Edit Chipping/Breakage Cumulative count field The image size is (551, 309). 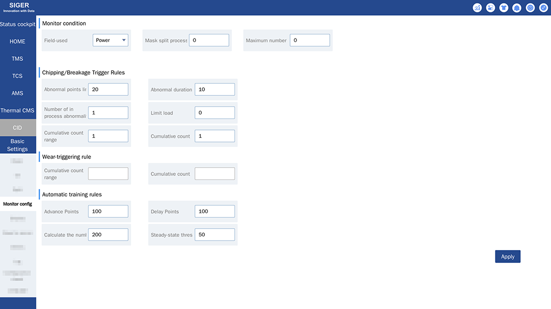coord(215,136)
